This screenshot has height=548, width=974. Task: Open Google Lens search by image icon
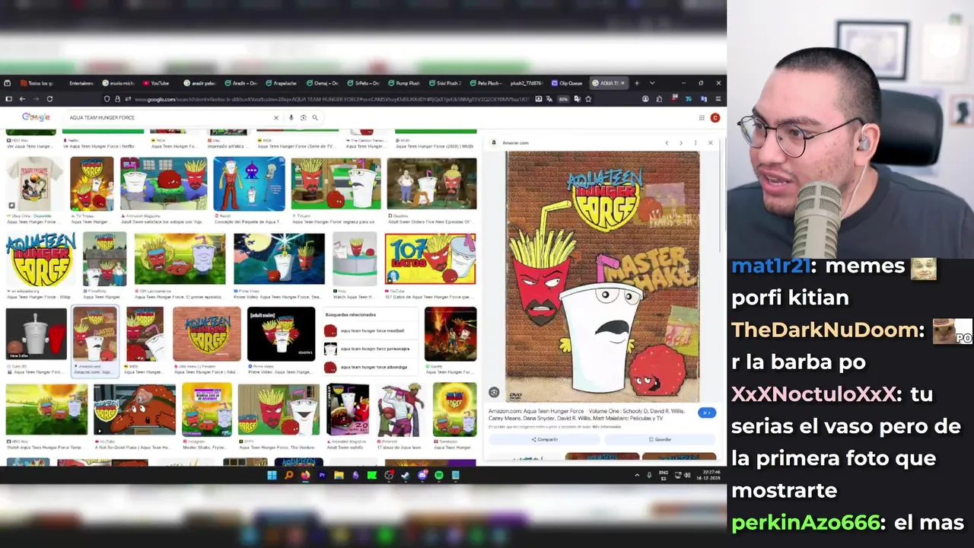pos(303,117)
